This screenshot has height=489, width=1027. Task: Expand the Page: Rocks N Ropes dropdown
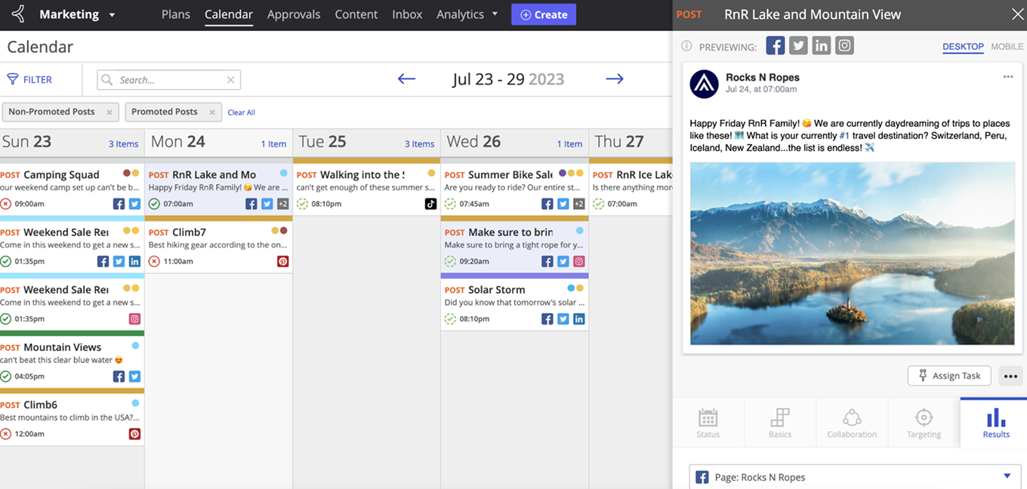pyautogui.click(x=1007, y=476)
